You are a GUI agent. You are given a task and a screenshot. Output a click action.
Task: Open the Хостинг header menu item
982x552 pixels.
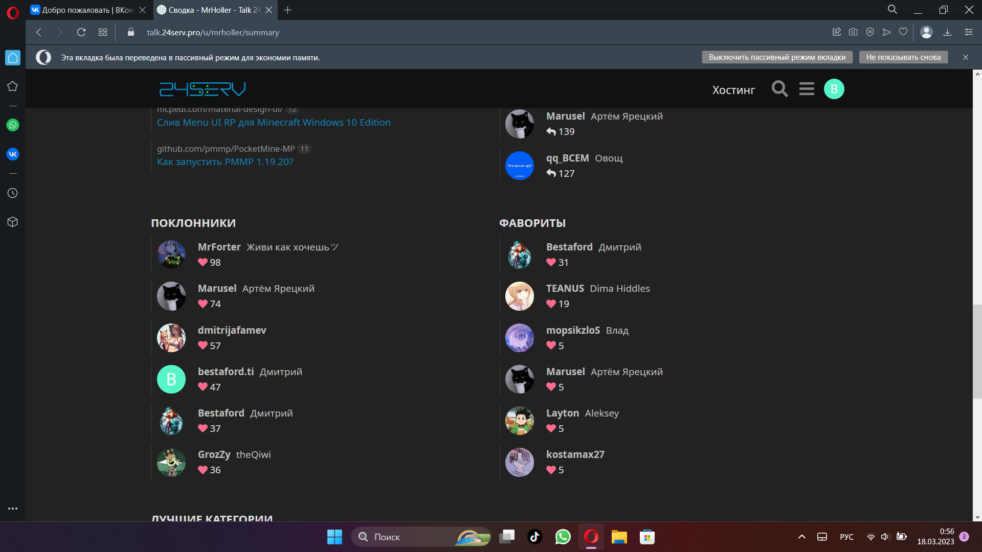point(733,90)
